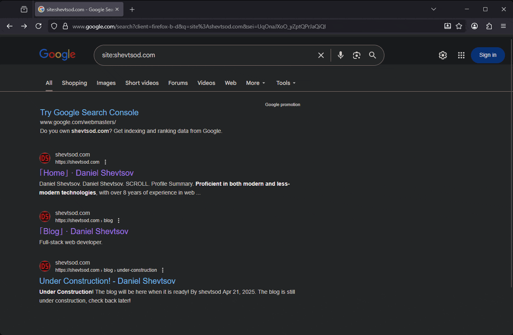This screenshot has width=513, height=335.
Task: Bookmark this page with the star
Action: [459, 26]
